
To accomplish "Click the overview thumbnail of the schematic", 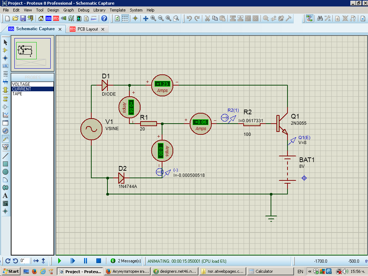I will coord(32,53).
